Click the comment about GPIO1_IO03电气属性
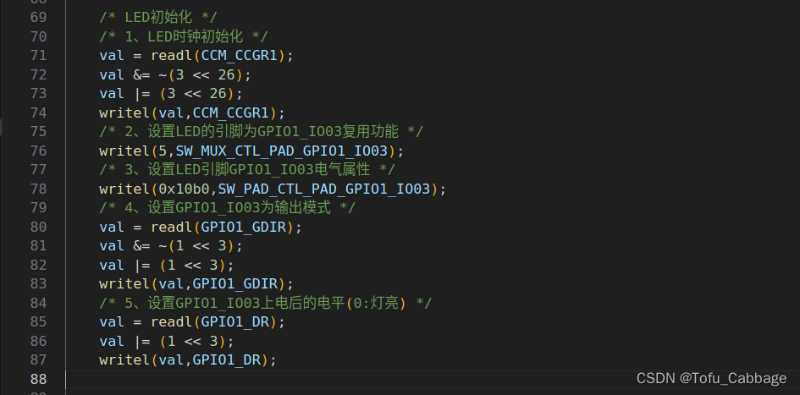Screen dimensions: 800x395 [x=247, y=170]
